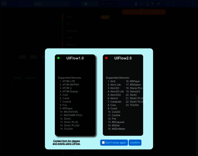Click 'CoreS3' in UIFlow2.0 device list

point(116,112)
